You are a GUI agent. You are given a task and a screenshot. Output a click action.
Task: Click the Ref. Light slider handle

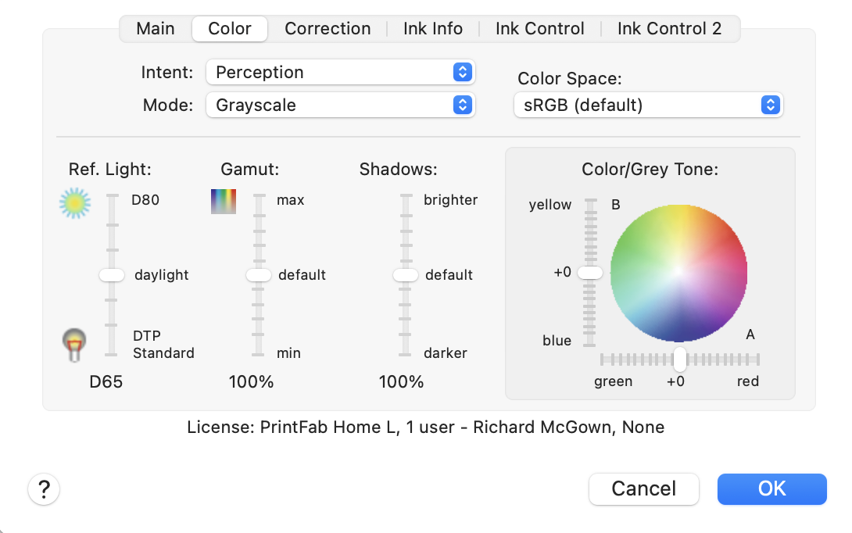pos(112,275)
